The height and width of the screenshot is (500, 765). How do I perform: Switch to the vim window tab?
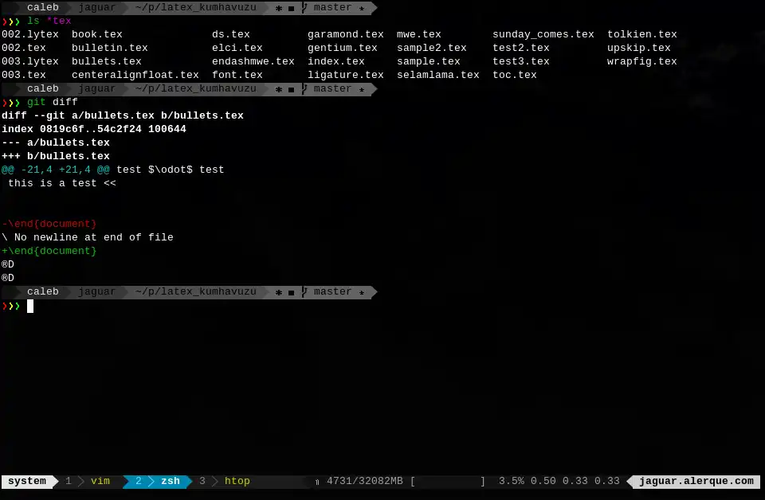[100, 481]
